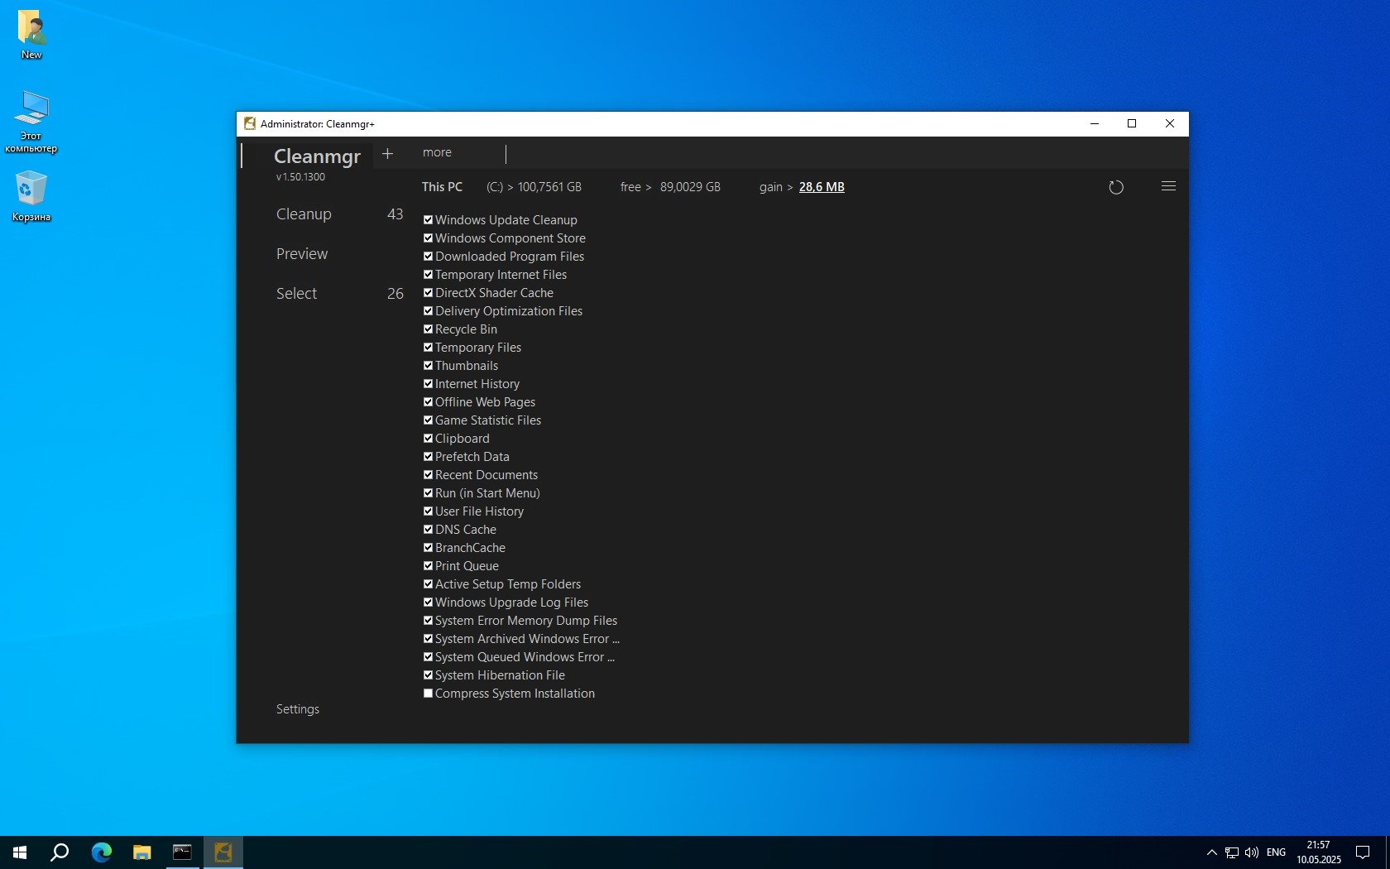Open the command prompt taskbar icon

[x=182, y=852]
